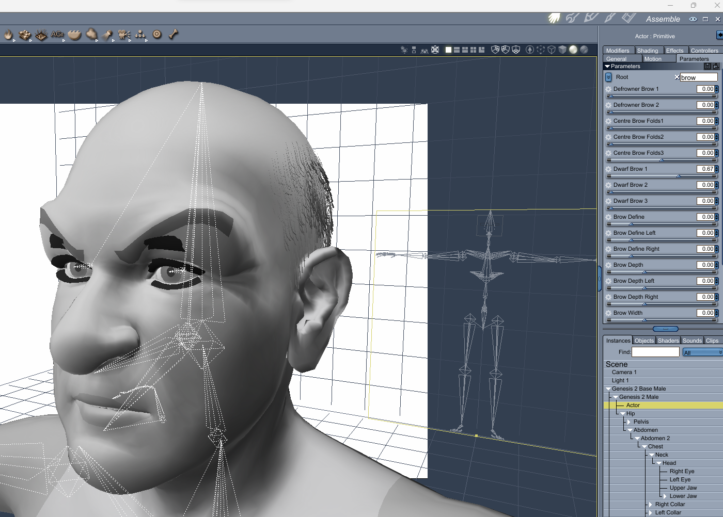This screenshot has height=517, width=723.
Task: Switch to the Shading tab
Action: pyautogui.click(x=648, y=50)
